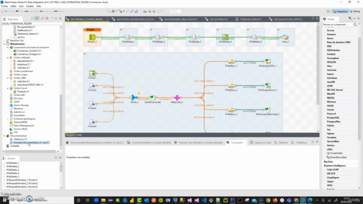Expand tFileDelete_1 in Outline panel

click(4, 163)
